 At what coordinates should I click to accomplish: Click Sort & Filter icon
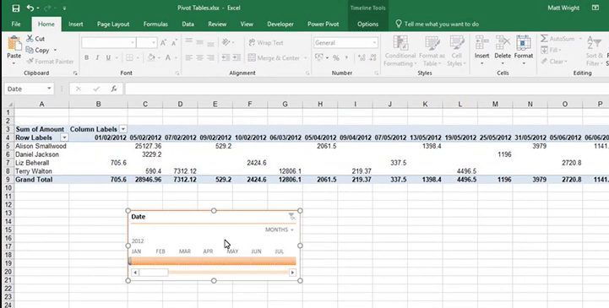(595, 43)
